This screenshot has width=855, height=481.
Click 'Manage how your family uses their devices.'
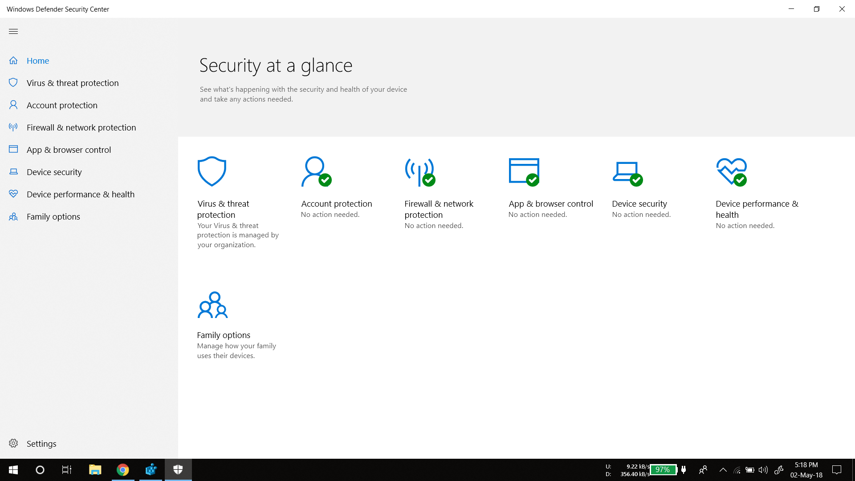(236, 351)
